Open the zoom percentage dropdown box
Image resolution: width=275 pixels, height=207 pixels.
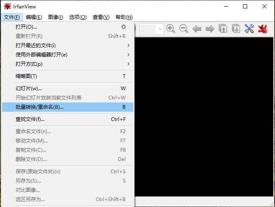click(152, 29)
